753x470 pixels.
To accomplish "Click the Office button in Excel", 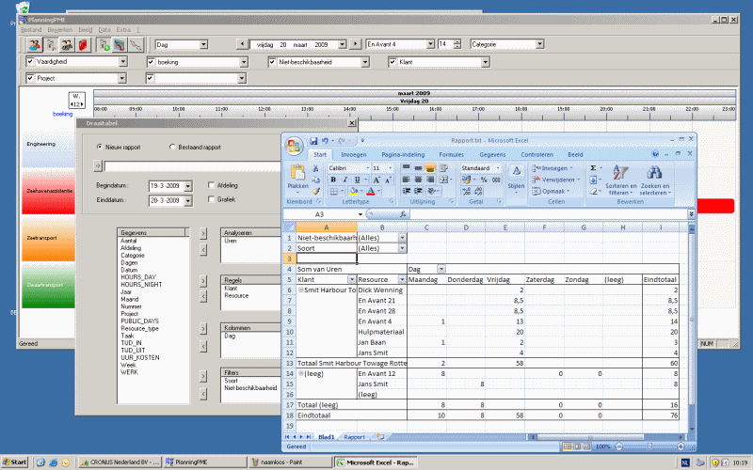I will click(x=295, y=145).
